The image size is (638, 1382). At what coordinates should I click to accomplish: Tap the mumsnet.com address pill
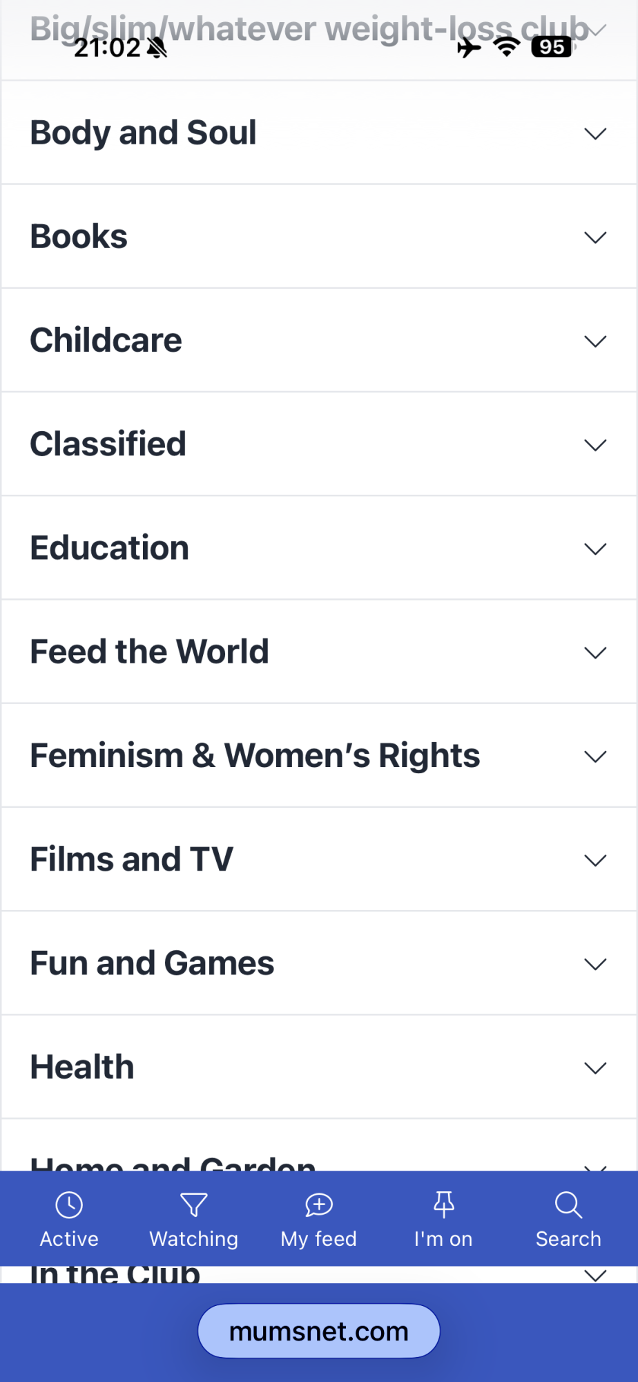(x=319, y=1331)
